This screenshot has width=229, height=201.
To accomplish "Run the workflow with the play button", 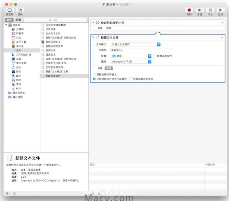I will pos(220,10).
